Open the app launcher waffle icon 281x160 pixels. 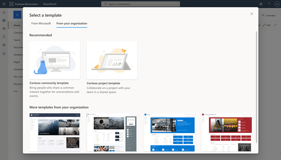point(4,4)
